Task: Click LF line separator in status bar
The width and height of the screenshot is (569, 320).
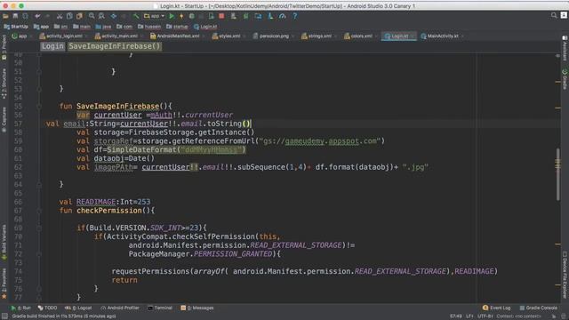Action: [x=469, y=316]
